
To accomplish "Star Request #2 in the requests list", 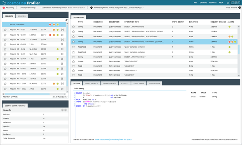I will tap(5, 35).
